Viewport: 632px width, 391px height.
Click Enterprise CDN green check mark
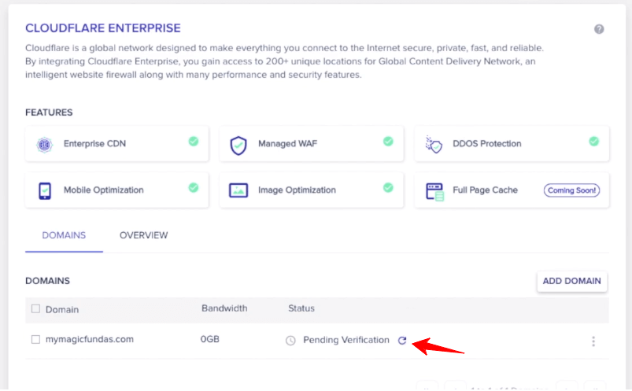[194, 142]
